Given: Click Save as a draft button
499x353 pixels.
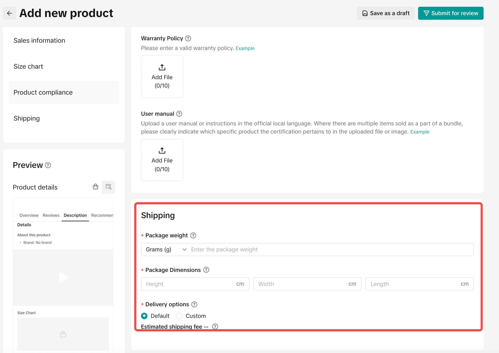Looking at the screenshot, I should click(386, 13).
